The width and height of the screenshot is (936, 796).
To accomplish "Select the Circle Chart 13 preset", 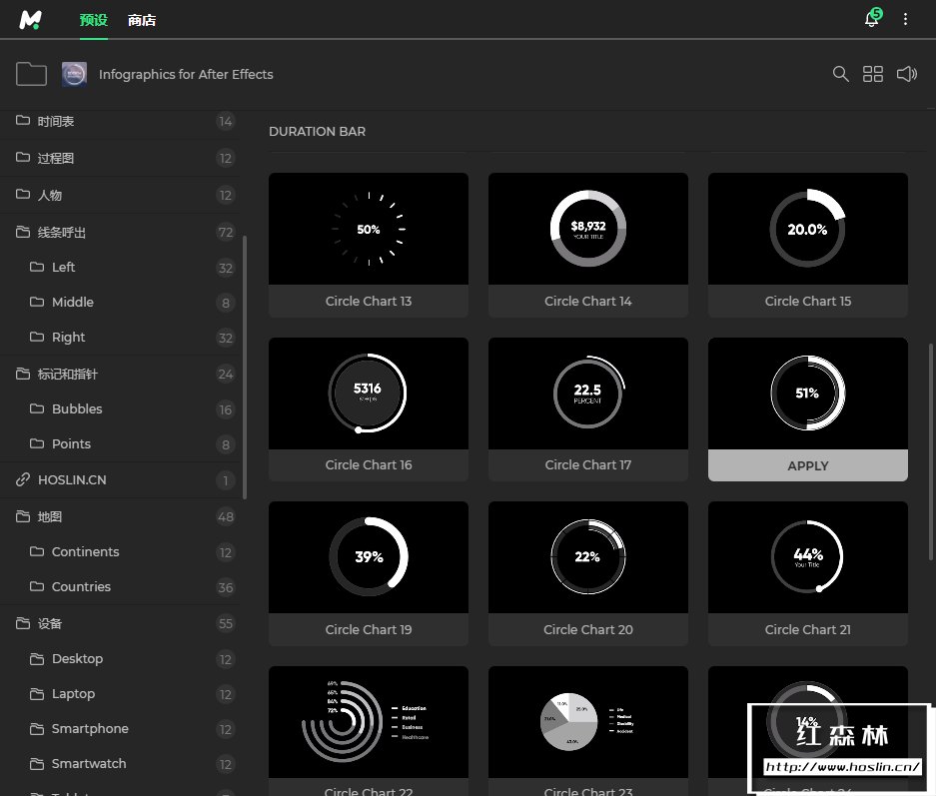I will [x=368, y=245].
